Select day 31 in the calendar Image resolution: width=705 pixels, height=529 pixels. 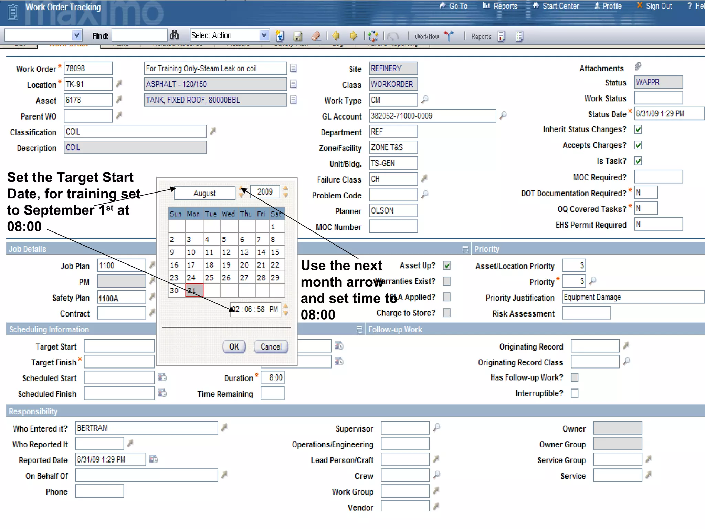coord(194,291)
